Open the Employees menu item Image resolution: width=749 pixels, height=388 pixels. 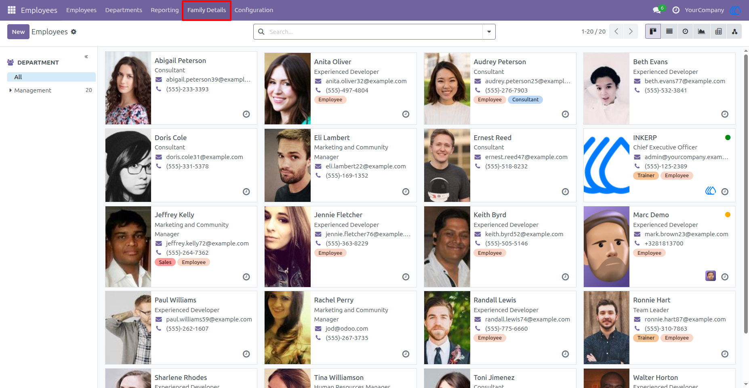tap(81, 10)
